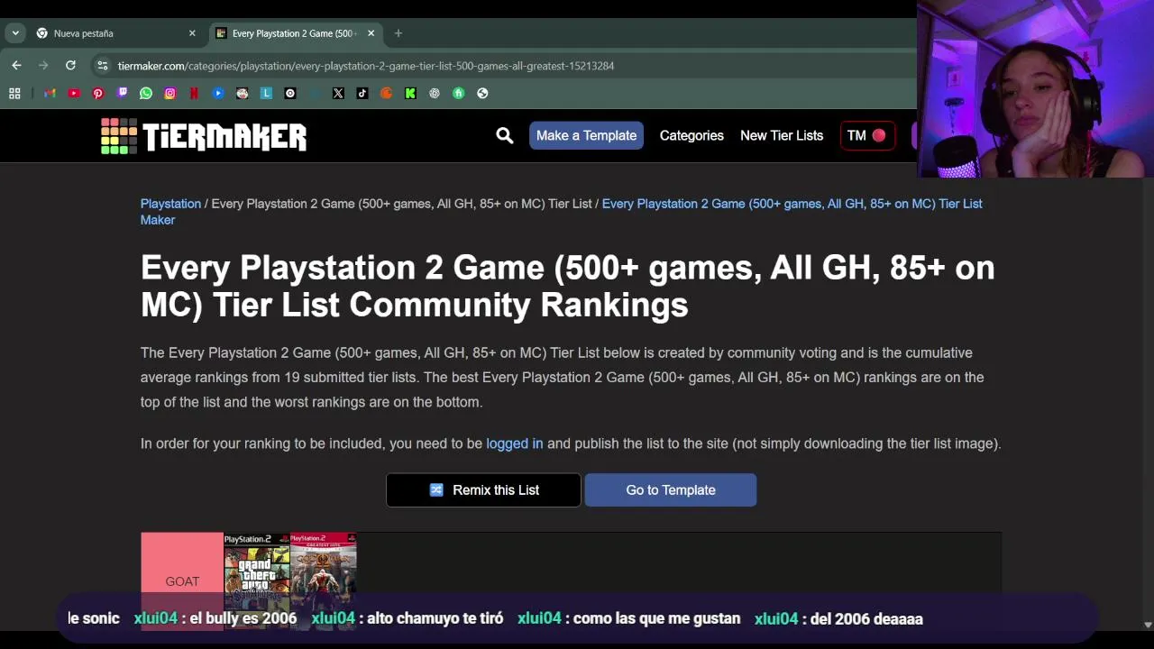Click the TierMaker search magnifier icon
1154x649 pixels.
[x=504, y=135]
